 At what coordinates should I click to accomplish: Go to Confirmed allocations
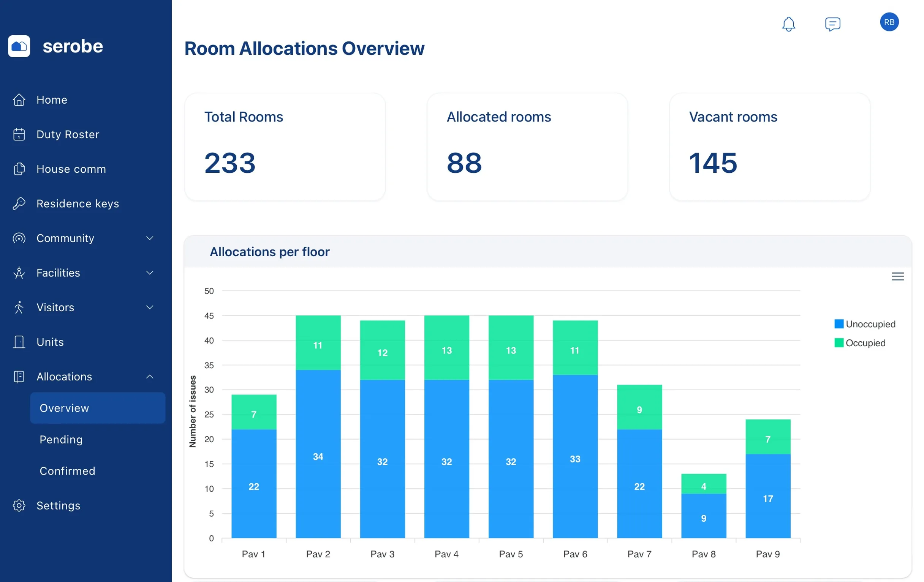[67, 471]
